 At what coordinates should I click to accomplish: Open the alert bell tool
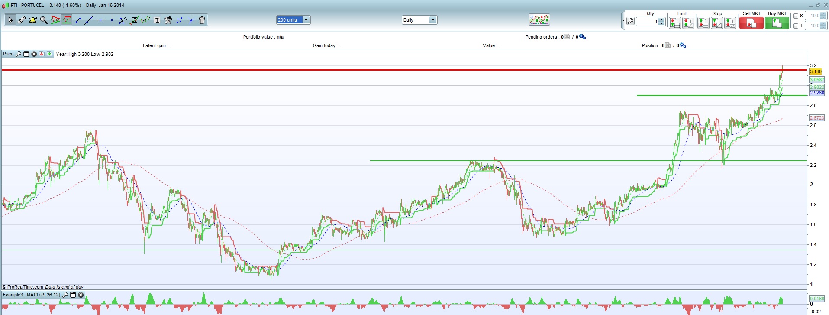coord(32,20)
